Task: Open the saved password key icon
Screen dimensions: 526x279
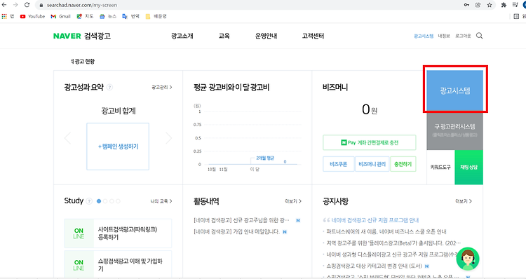Action: pos(466,5)
